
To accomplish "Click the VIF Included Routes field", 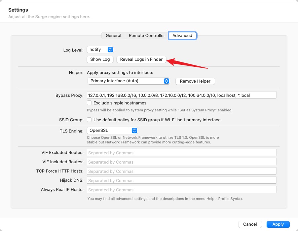I will click(181, 162).
